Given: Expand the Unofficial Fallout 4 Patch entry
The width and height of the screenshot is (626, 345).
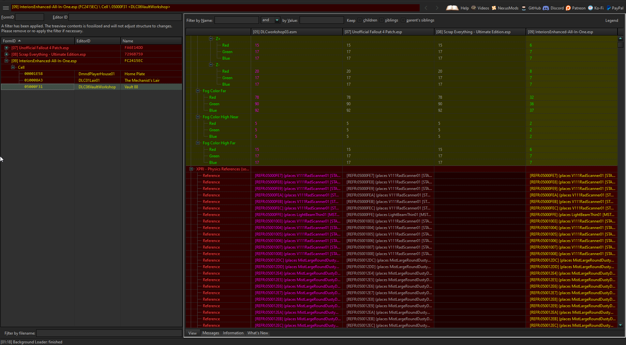Looking at the screenshot, I should [x=7, y=48].
